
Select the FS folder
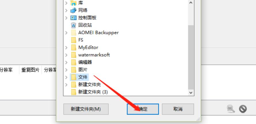tap(77, 40)
